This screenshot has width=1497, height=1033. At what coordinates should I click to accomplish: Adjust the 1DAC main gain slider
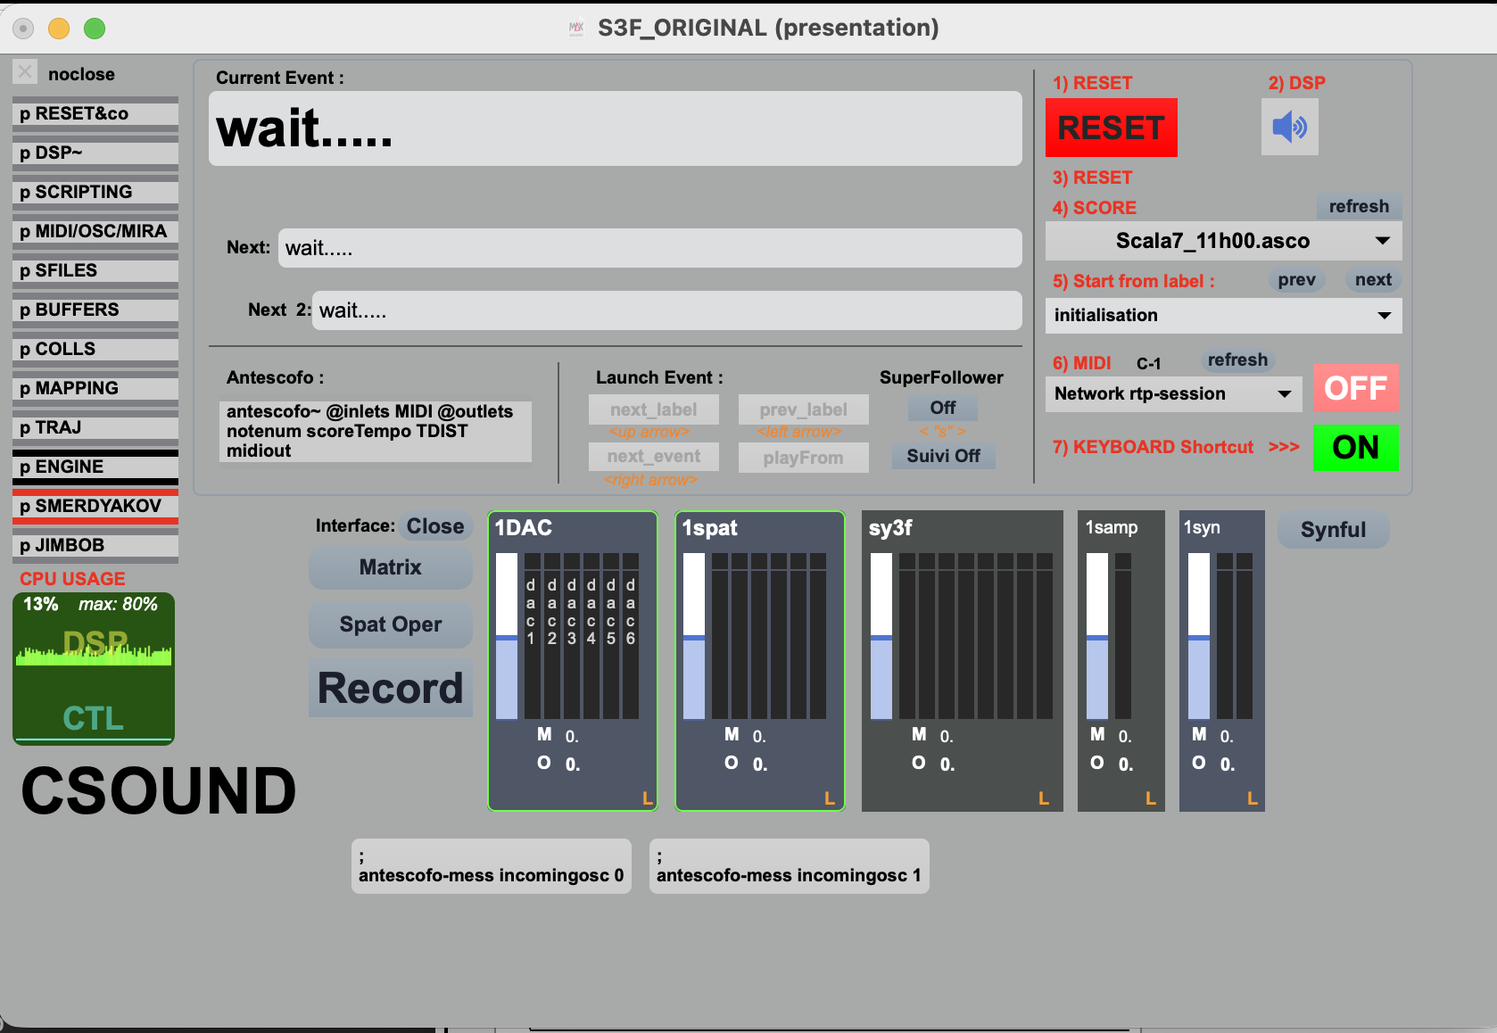tap(507, 636)
